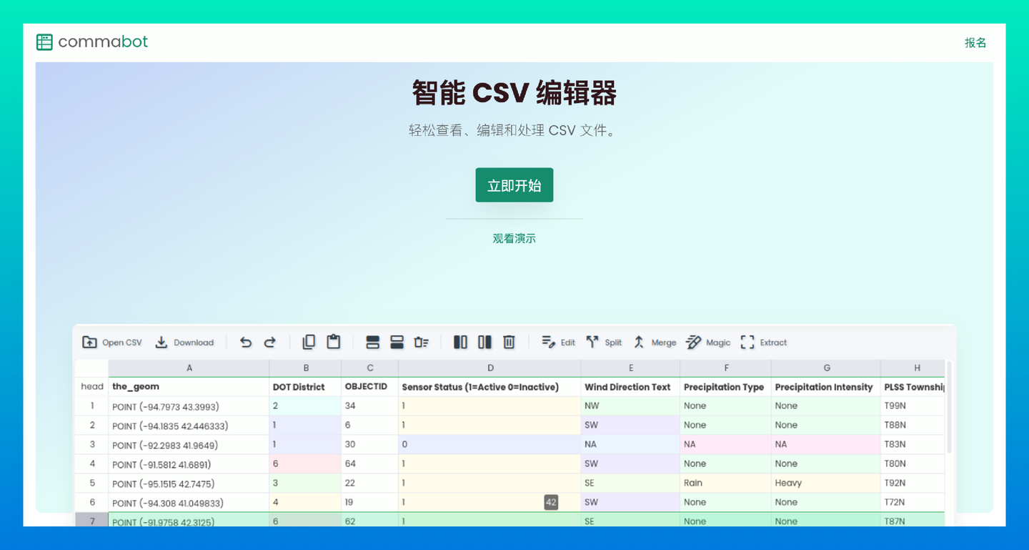The width and height of the screenshot is (1029, 550).
Task: Select row 3 by its row number
Action: click(91, 444)
